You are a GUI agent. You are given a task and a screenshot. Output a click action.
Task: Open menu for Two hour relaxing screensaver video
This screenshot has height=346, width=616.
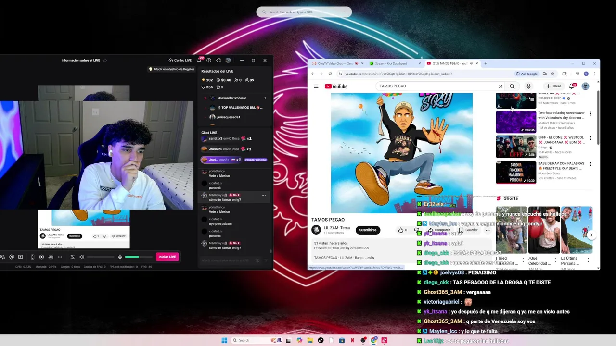(x=590, y=114)
